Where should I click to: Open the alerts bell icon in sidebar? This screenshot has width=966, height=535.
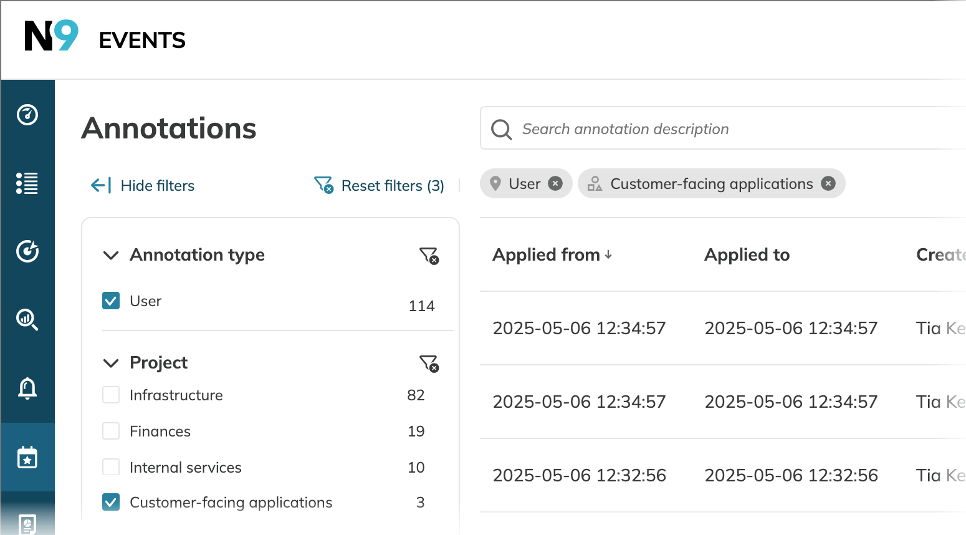[27, 388]
